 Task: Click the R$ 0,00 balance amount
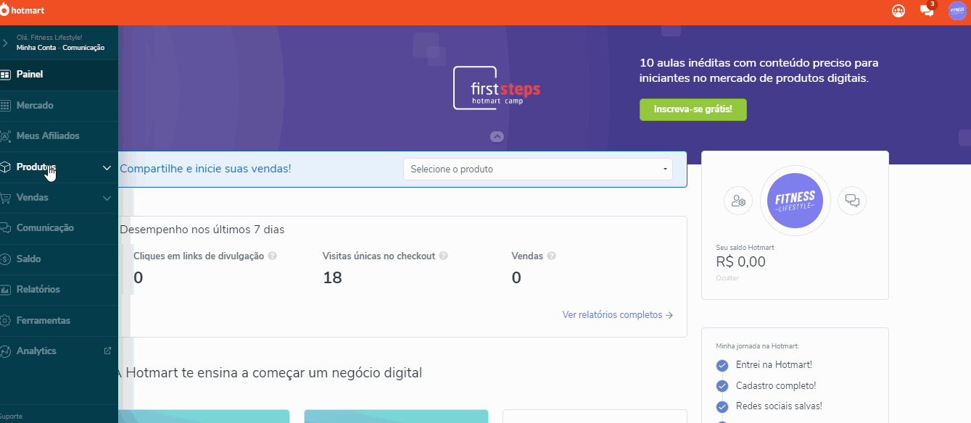(x=740, y=261)
